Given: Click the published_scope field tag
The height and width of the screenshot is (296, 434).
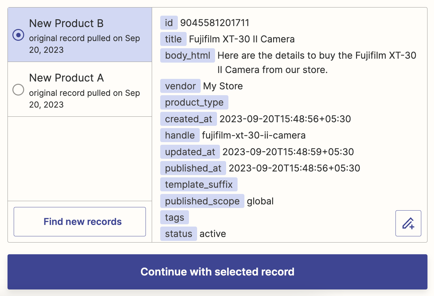Looking at the screenshot, I should pyautogui.click(x=202, y=201).
